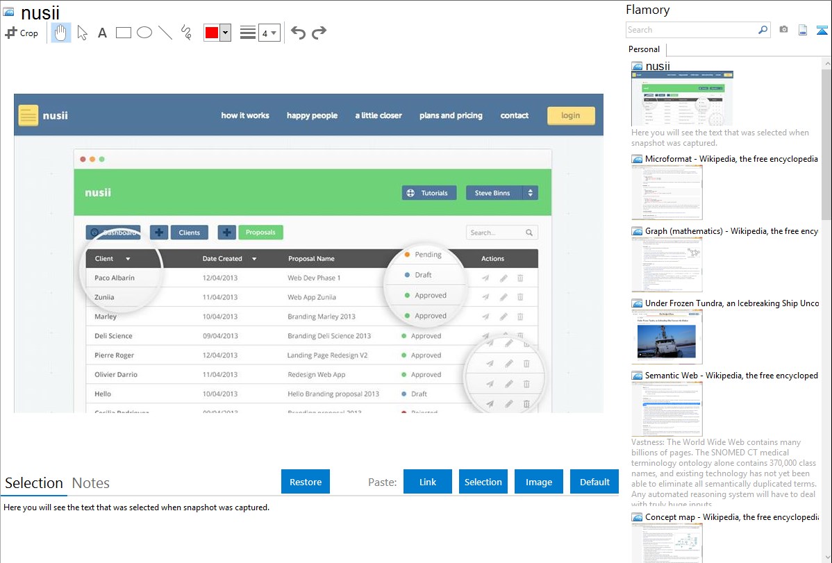Image resolution: width=832 pixels, height=563 pixels.
Task: Click the camera capture snapshot icon
Action: (783, 30)
